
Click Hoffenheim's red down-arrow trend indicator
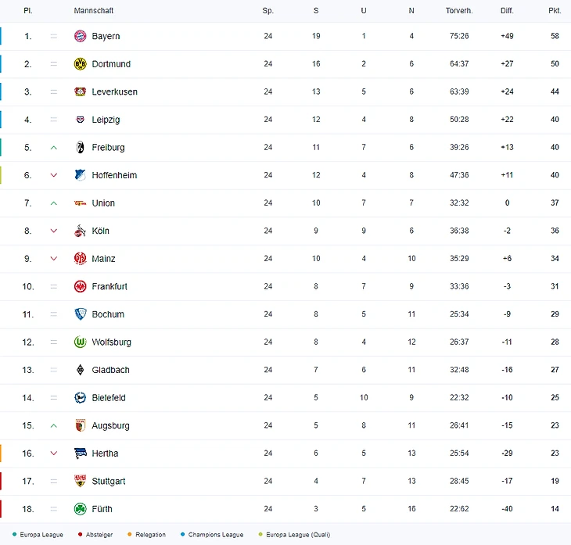[54, 175]
